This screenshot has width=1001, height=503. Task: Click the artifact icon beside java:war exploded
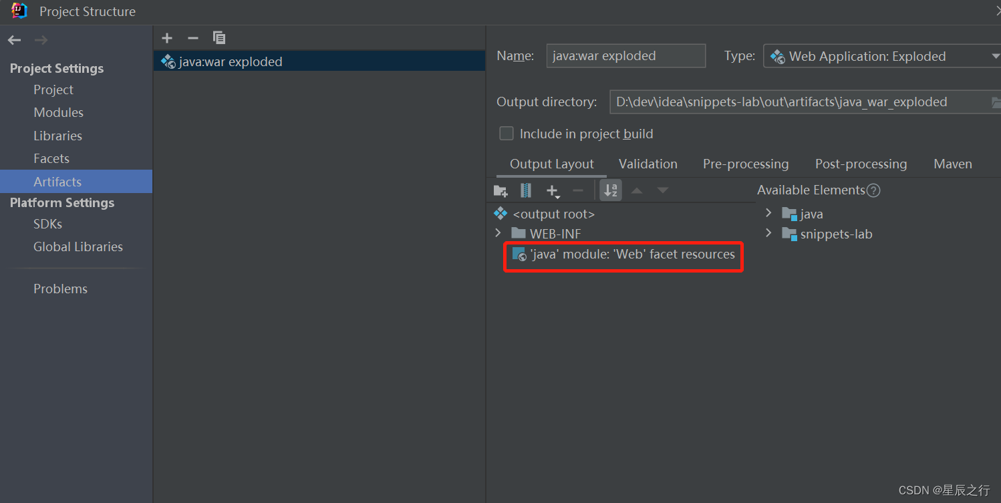(168, 61)
